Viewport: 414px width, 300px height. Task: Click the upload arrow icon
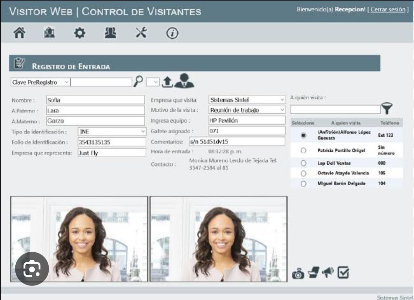coord(167,82)
